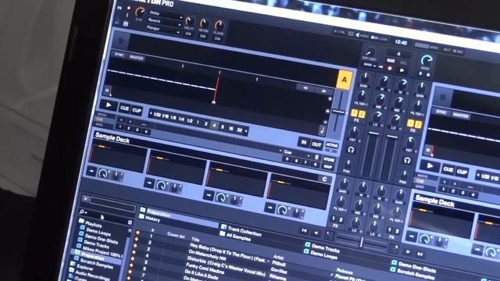500x281 pixels.
Task: Click the note icon on Deck A
Action: tap(322, 130)
